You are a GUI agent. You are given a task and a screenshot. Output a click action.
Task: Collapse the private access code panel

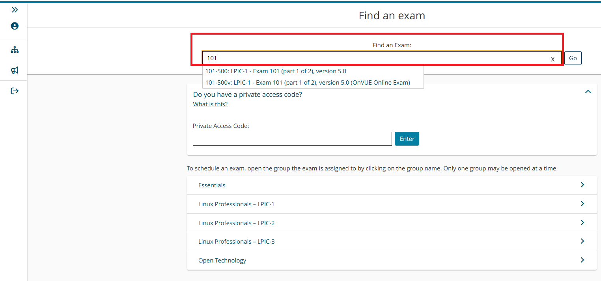click(588, 92)
